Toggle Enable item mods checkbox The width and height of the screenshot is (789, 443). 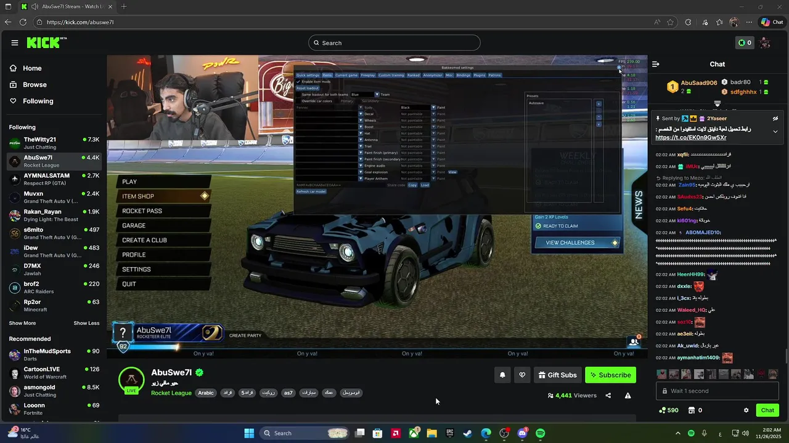(x=298, y=82)
